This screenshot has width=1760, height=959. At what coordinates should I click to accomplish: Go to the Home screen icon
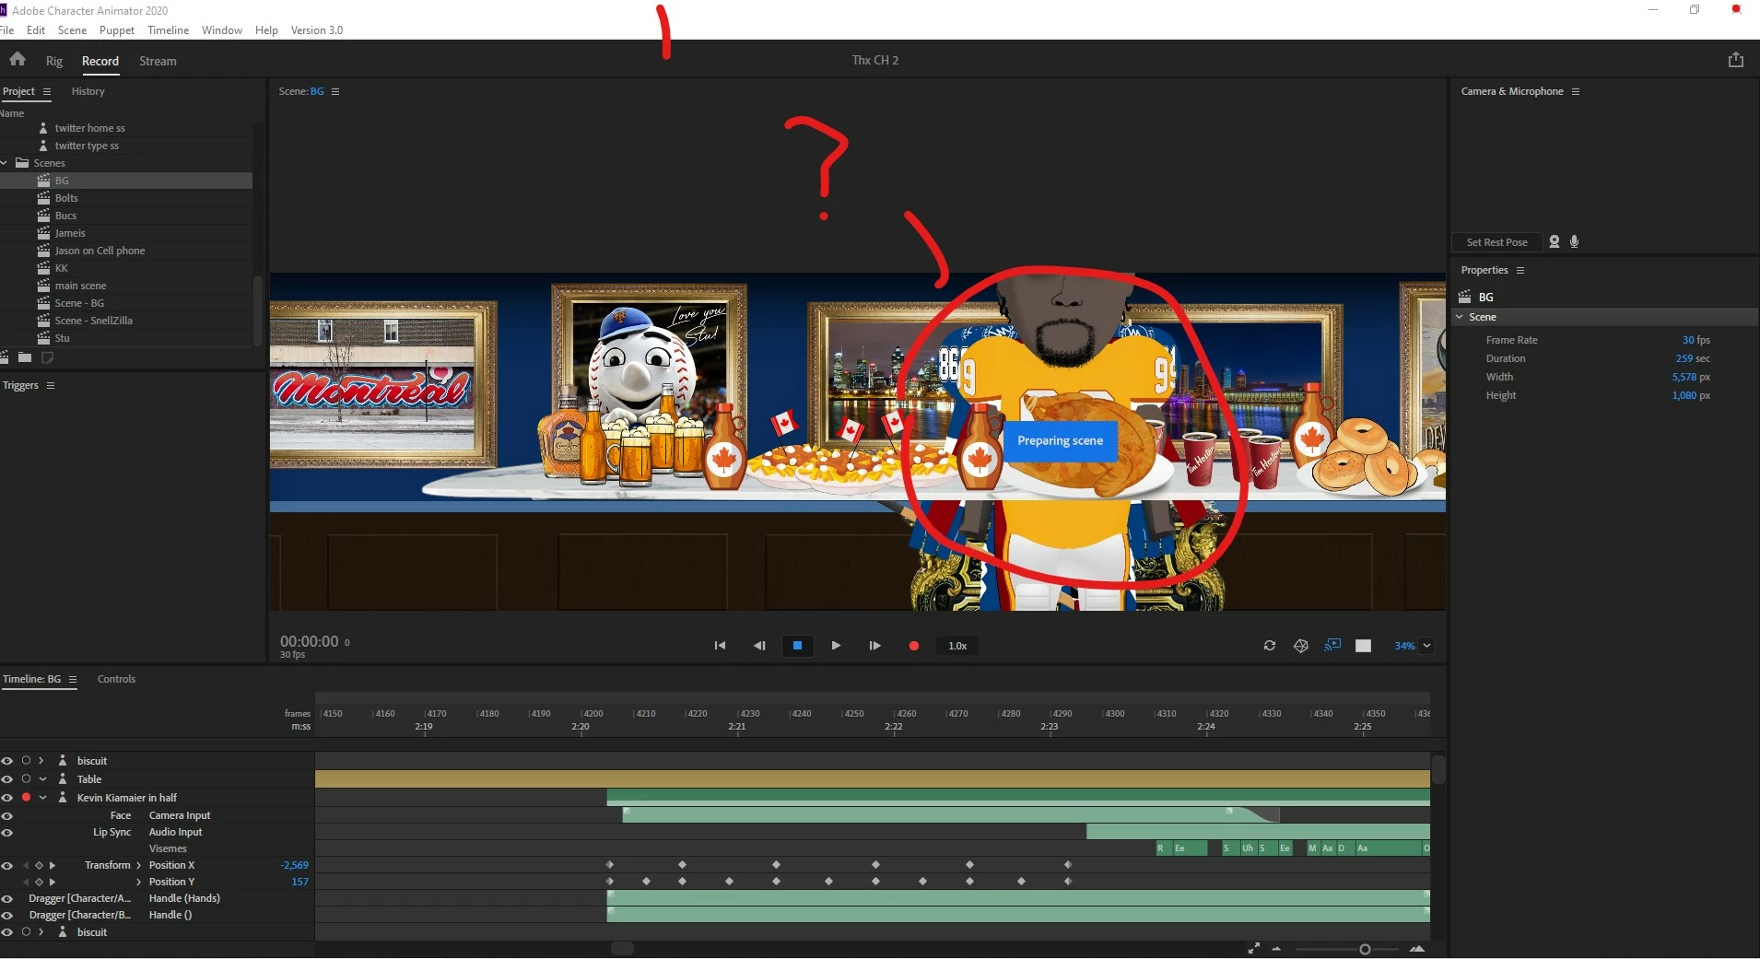[x=18, y=60]
